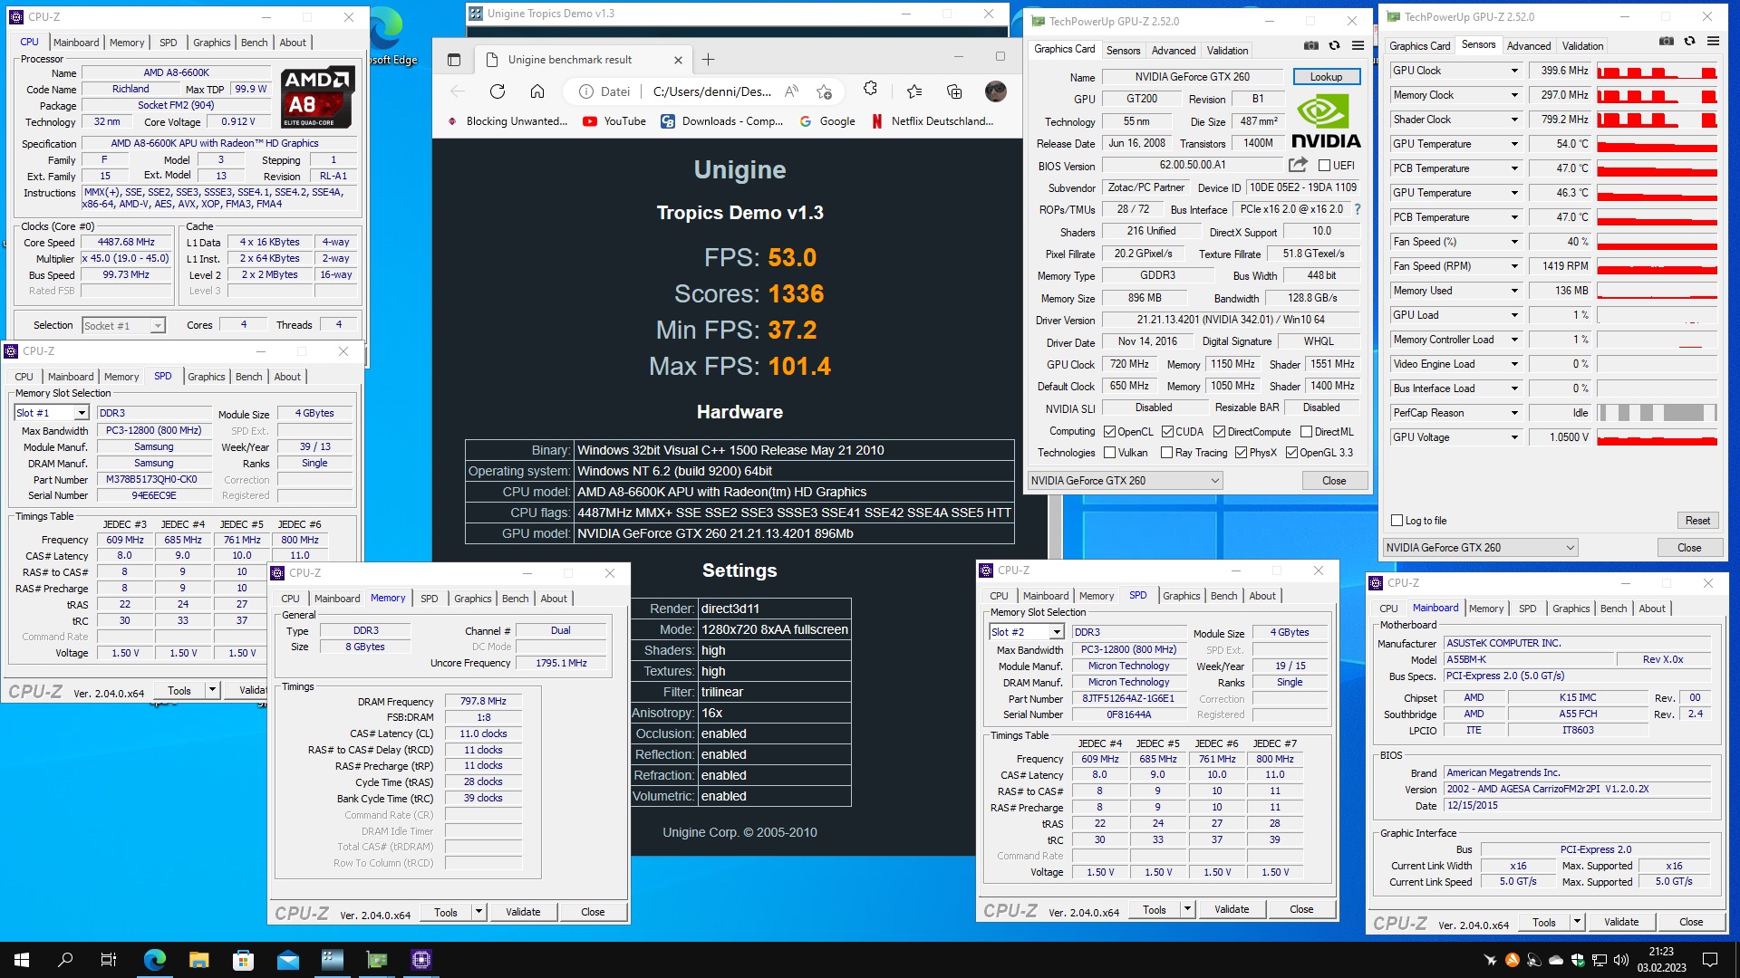The image size is (1740, 978).
Task: Toggle the DirectCompute checkbox
Action: click(x=1219, y=432)
